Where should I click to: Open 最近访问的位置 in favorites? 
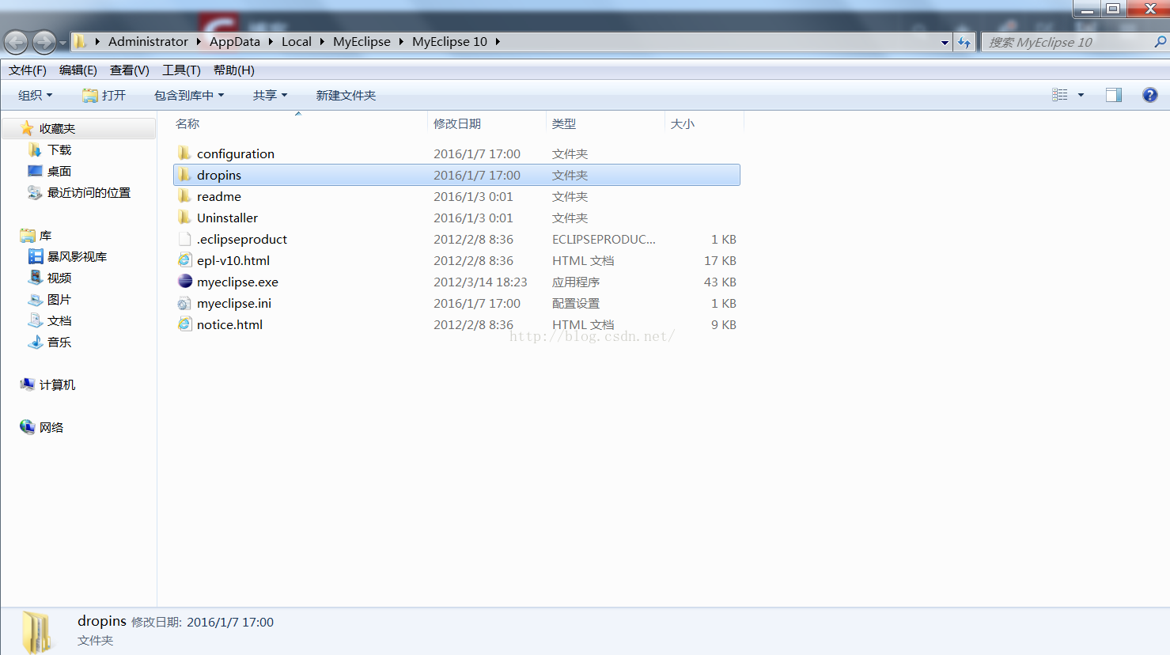tap(89, 192)
